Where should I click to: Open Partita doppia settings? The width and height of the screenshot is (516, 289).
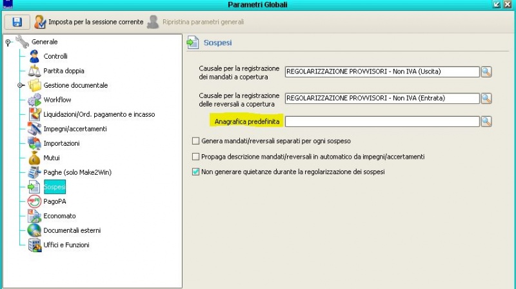(x=63, y=71)
